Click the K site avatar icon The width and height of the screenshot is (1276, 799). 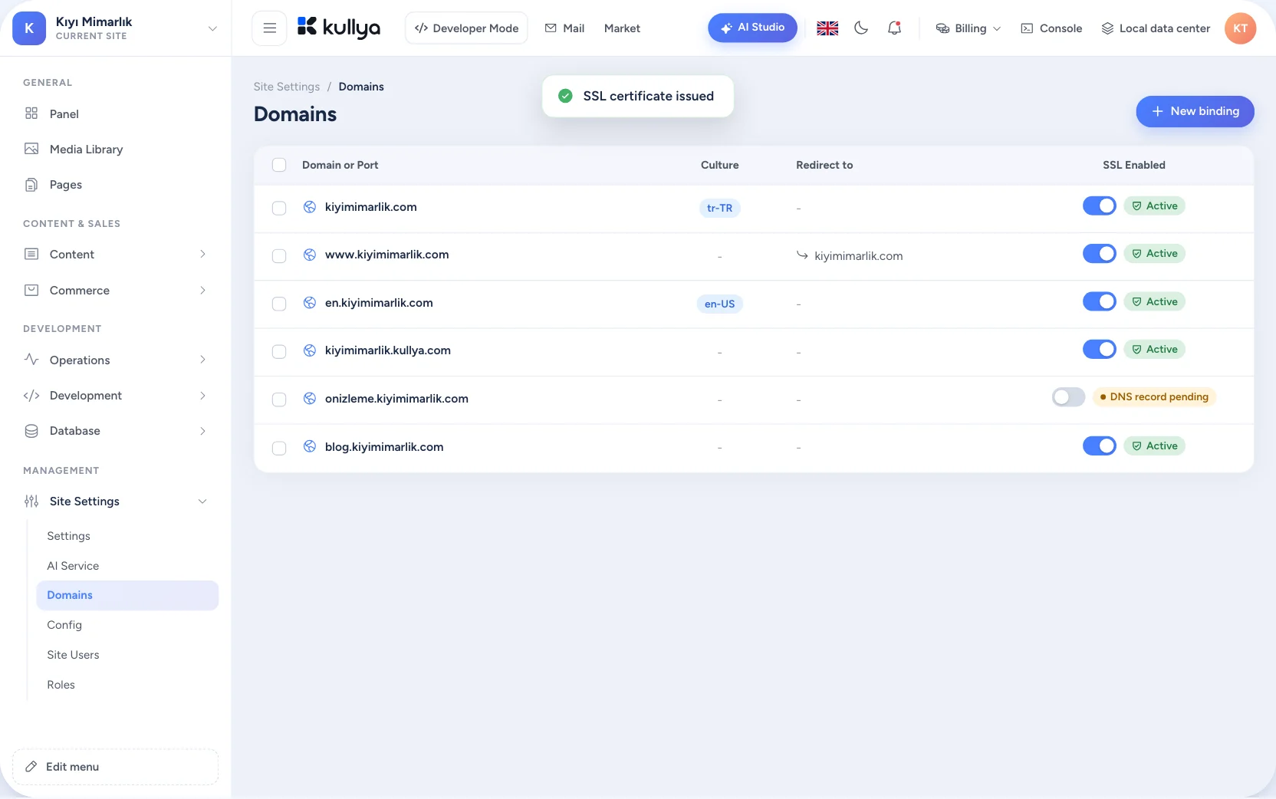pos(29,28)
